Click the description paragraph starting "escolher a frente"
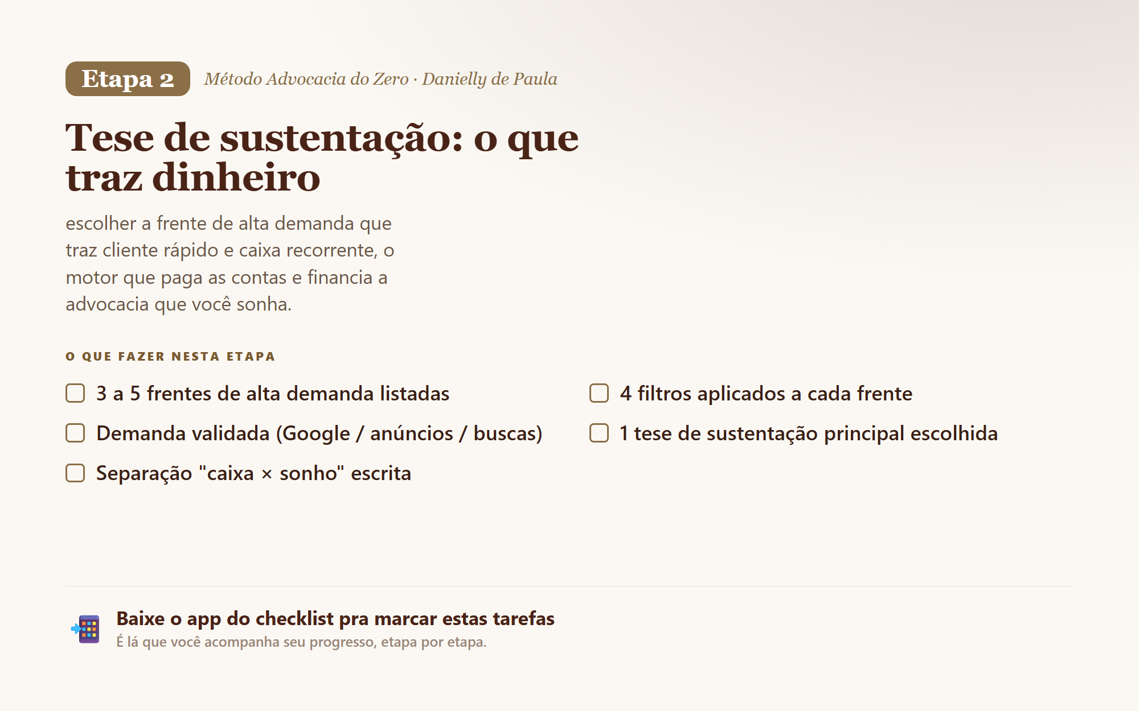 (x=230, y=264)
